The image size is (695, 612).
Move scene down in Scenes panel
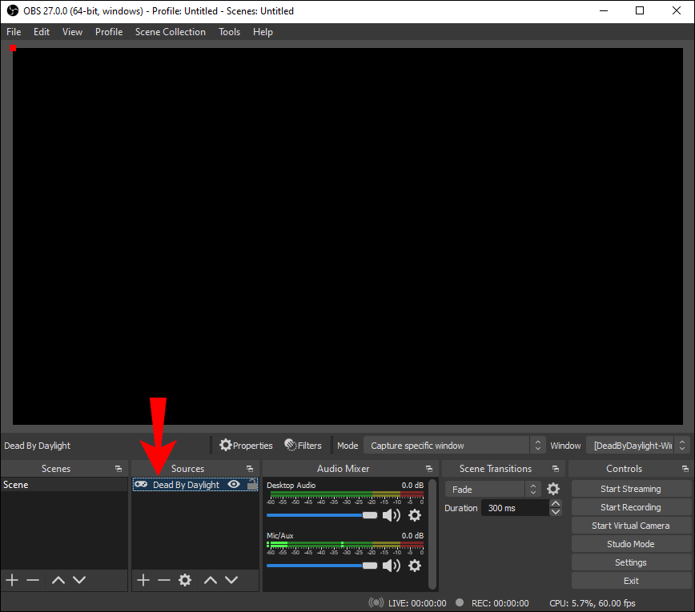[x=79, y=580]
